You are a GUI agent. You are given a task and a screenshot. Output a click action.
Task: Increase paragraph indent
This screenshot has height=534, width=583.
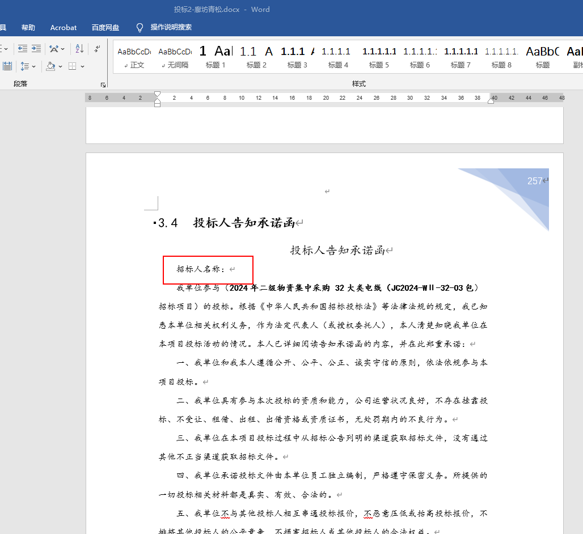point(36,49)
